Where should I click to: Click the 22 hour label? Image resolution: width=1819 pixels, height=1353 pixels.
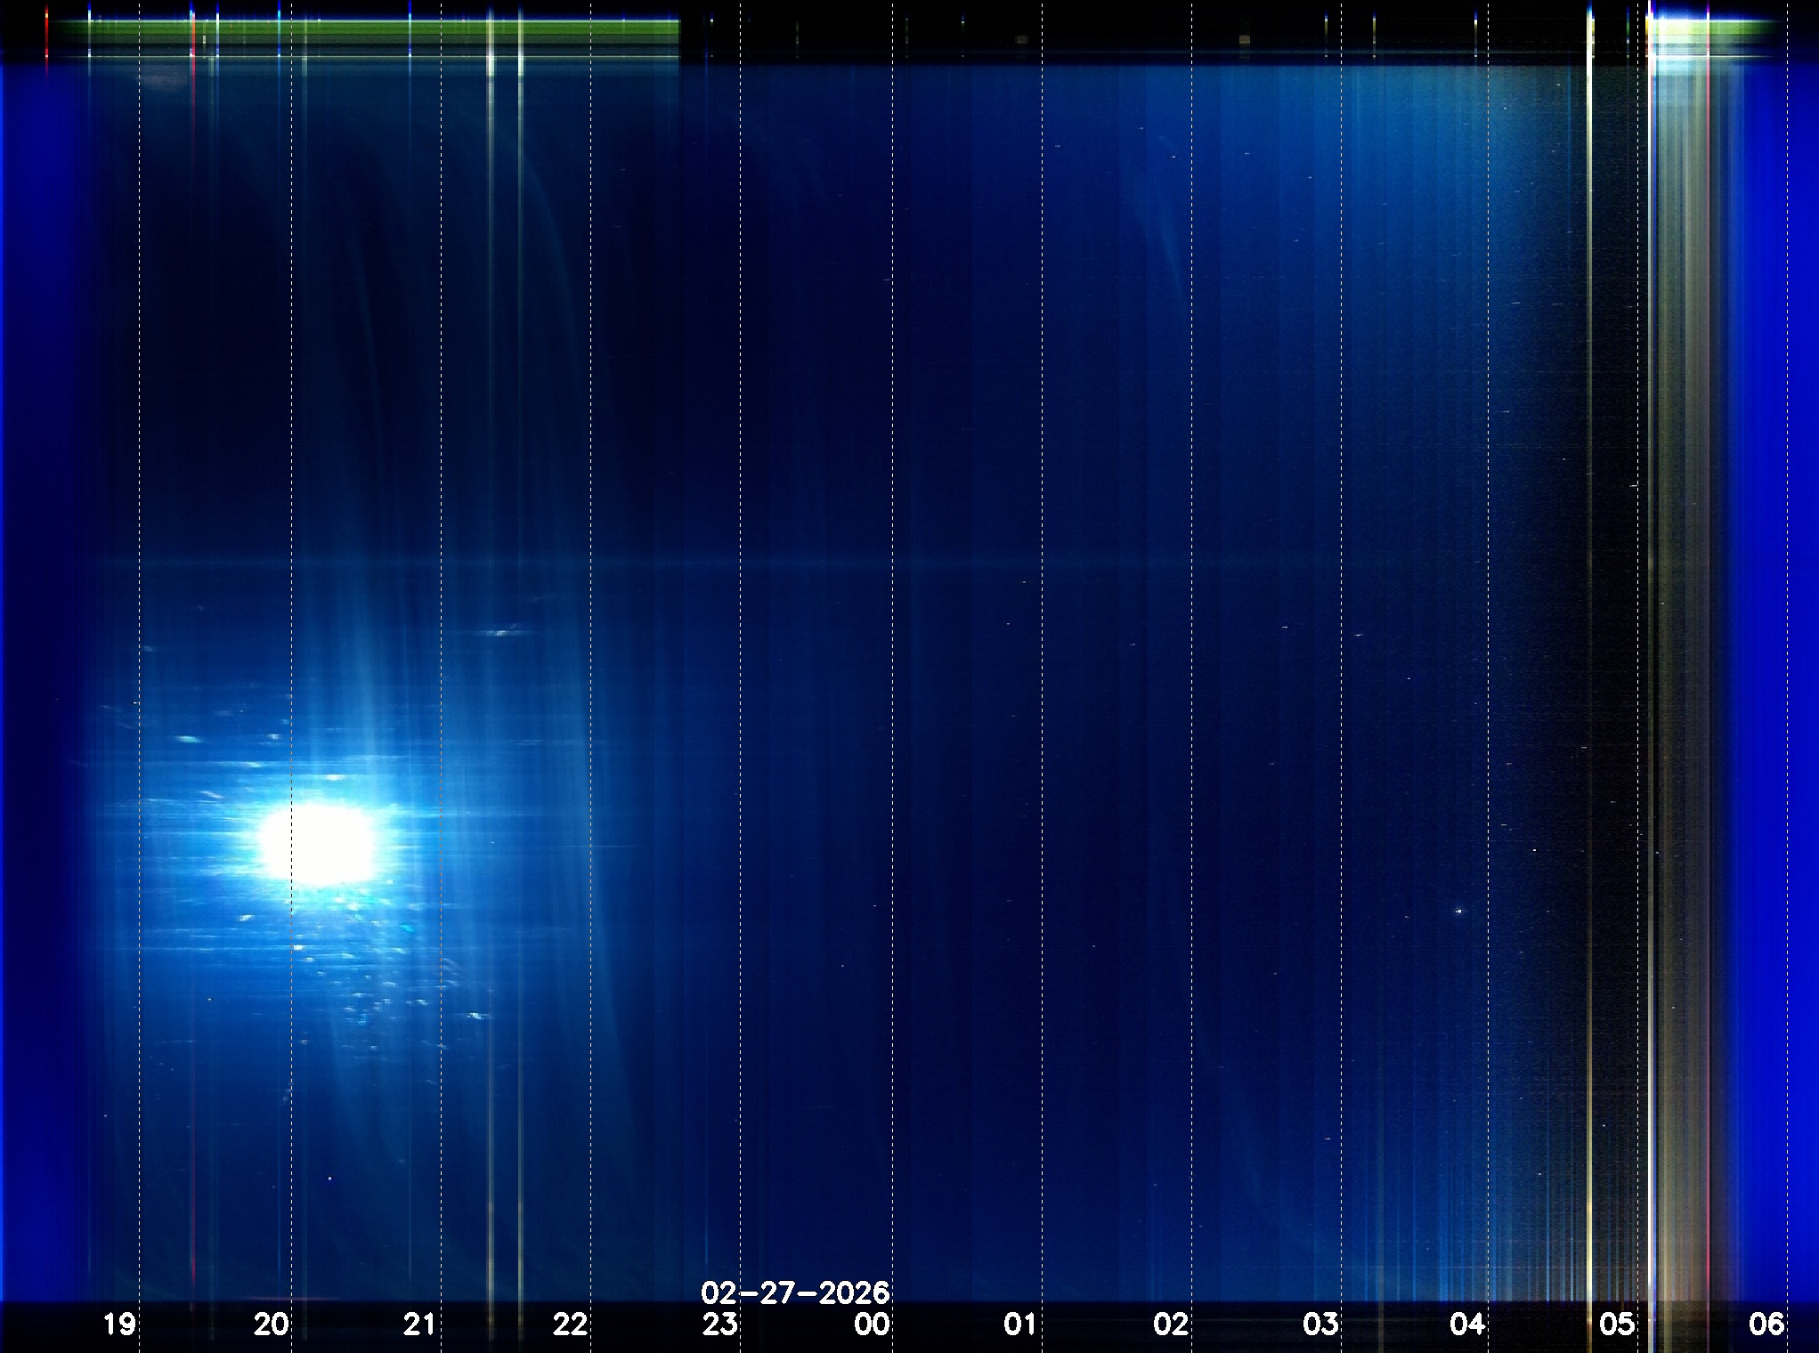(570, 1324)
